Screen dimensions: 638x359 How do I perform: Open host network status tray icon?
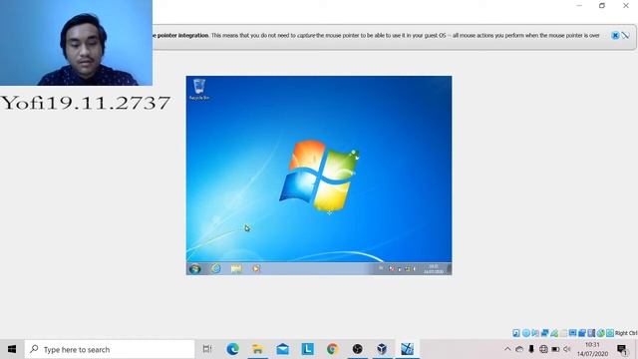click(x=543, y=349)
